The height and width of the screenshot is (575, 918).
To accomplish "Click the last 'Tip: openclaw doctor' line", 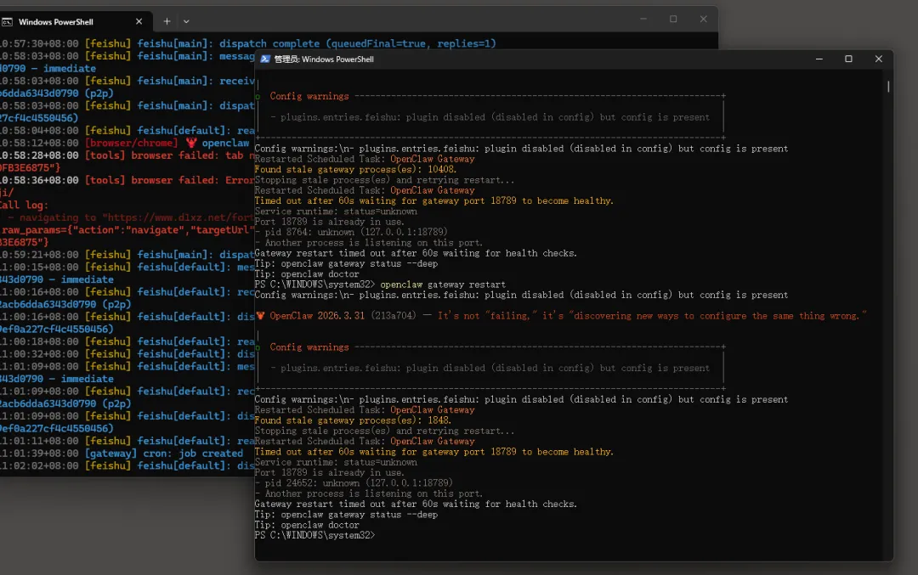I will tap(307, 525).
